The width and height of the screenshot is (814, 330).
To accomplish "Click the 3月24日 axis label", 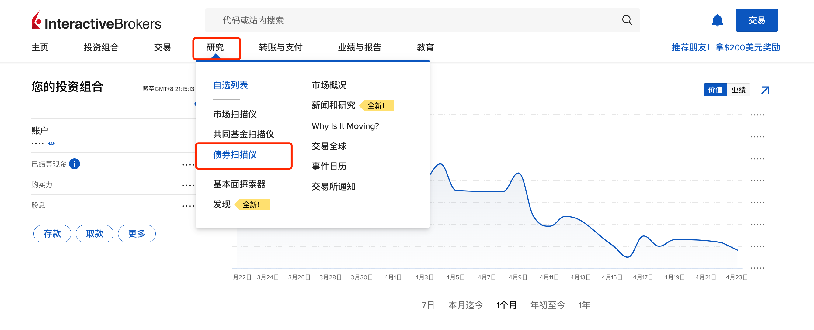I will click(268, 277).
